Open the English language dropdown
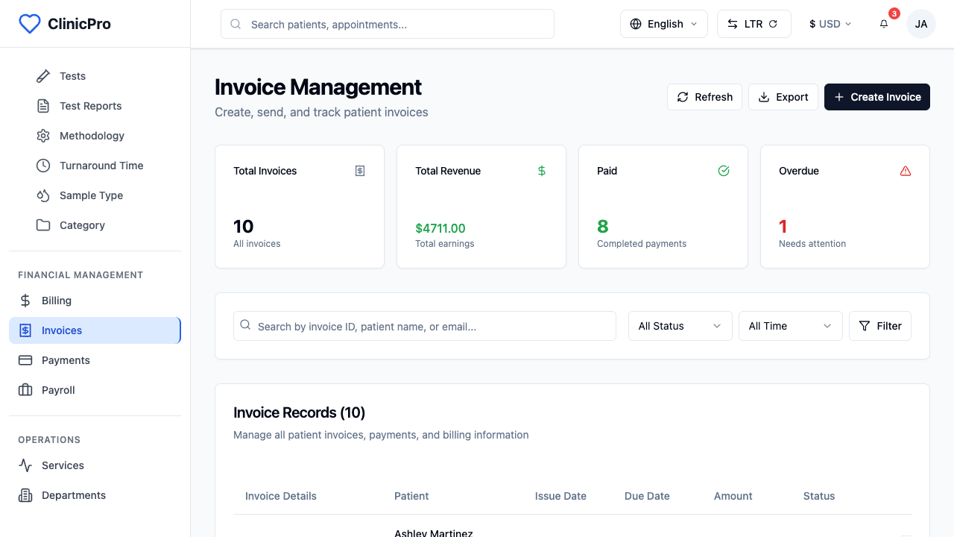Screen dimensions: 954x537 tap(664, 24)
